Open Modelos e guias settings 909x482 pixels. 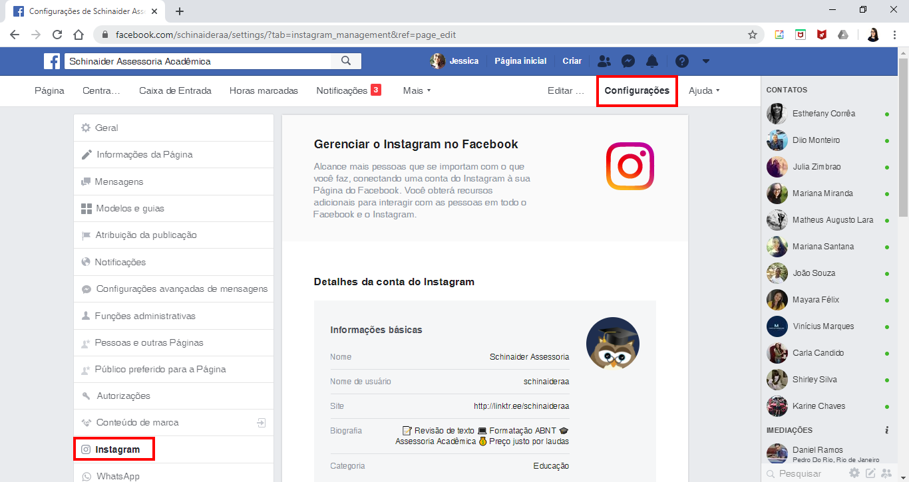click(x=174, y=208)
